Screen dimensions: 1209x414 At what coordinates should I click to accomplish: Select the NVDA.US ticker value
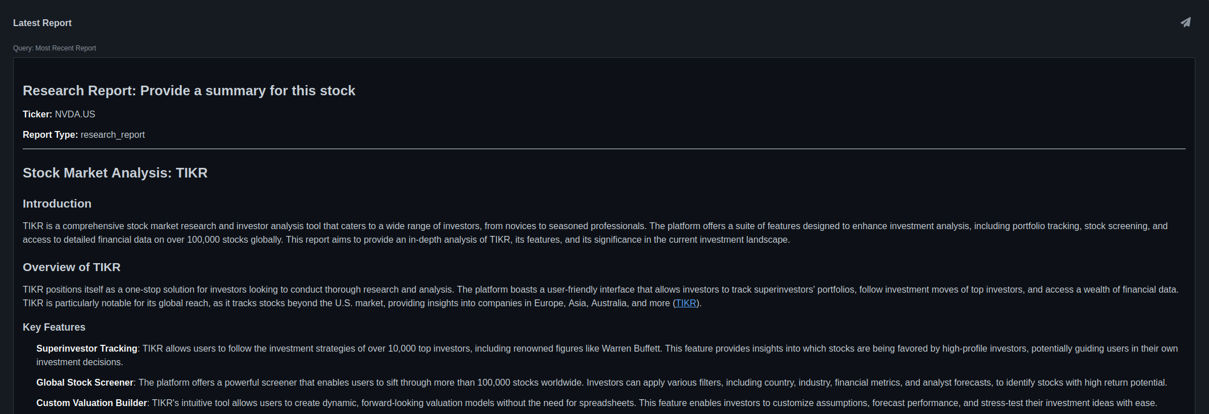tap(75, 115)
